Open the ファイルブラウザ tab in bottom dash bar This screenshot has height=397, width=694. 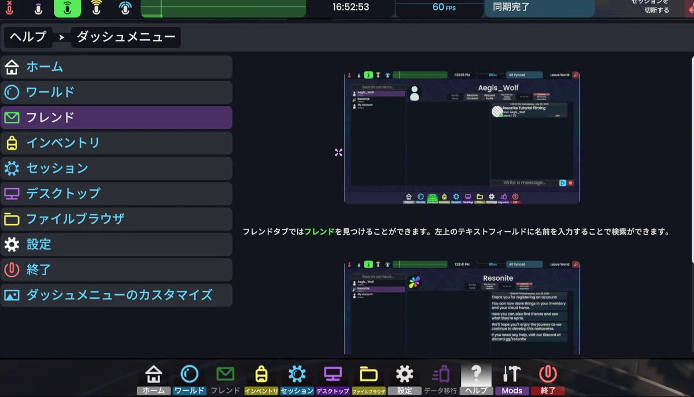pos(368,379)
